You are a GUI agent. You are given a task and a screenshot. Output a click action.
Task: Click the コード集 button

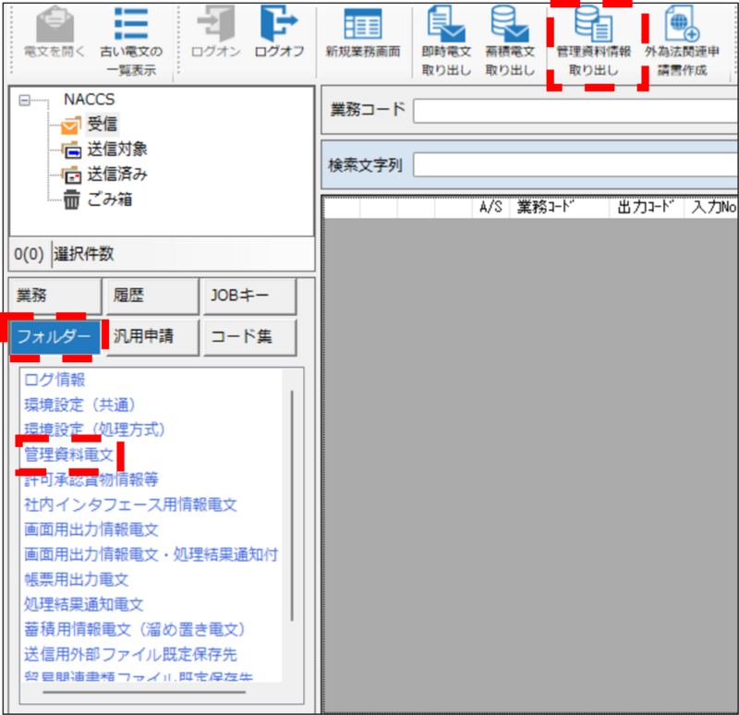point(248,337)
